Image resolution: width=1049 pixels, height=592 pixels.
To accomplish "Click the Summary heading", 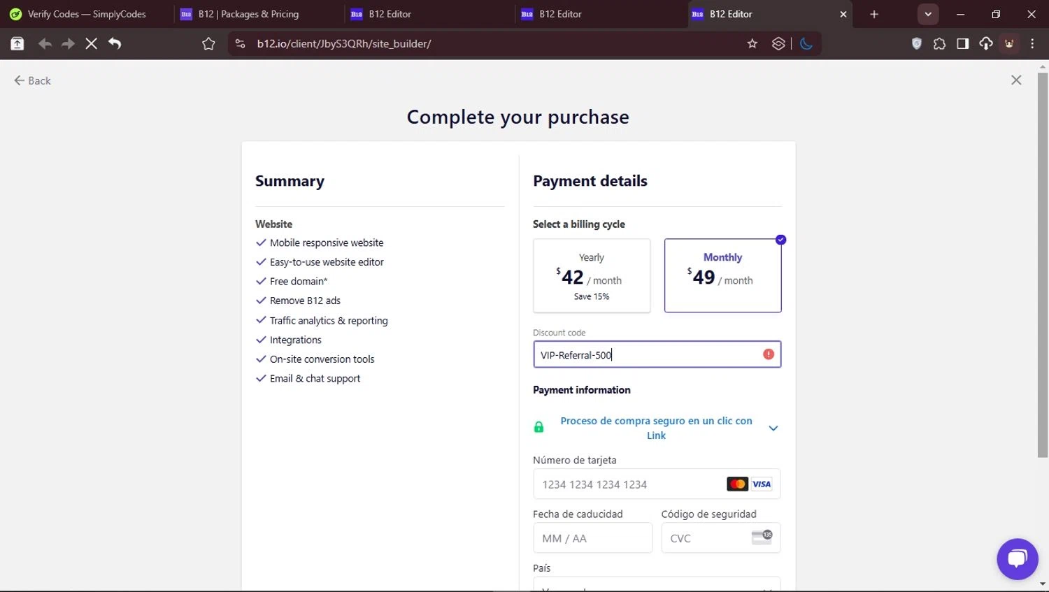I will click(290, 181).
